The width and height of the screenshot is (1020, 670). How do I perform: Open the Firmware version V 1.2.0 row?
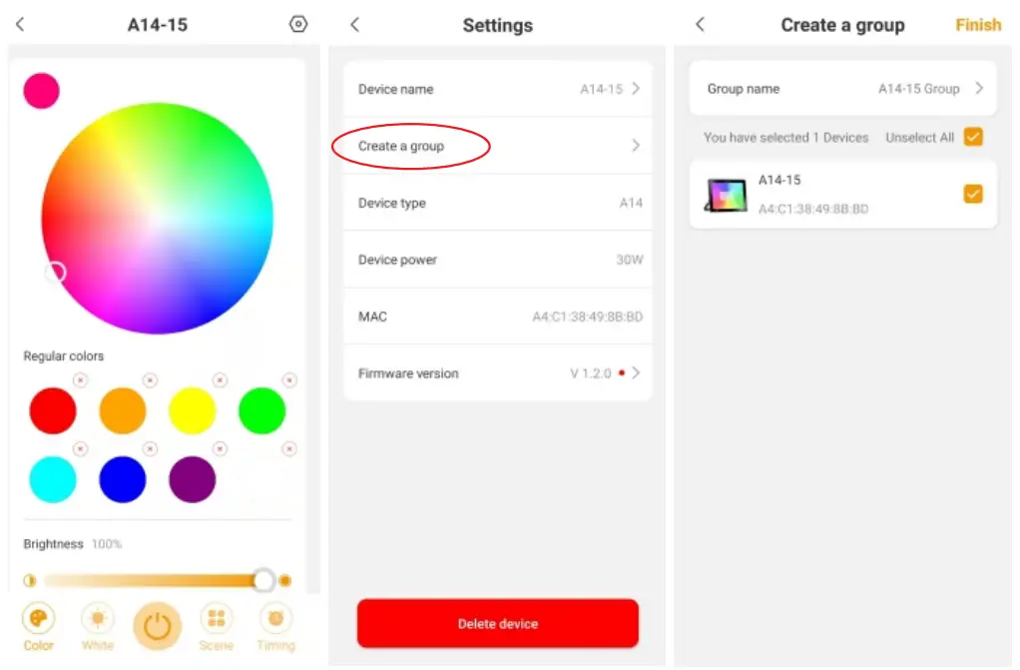coord(498,372)
